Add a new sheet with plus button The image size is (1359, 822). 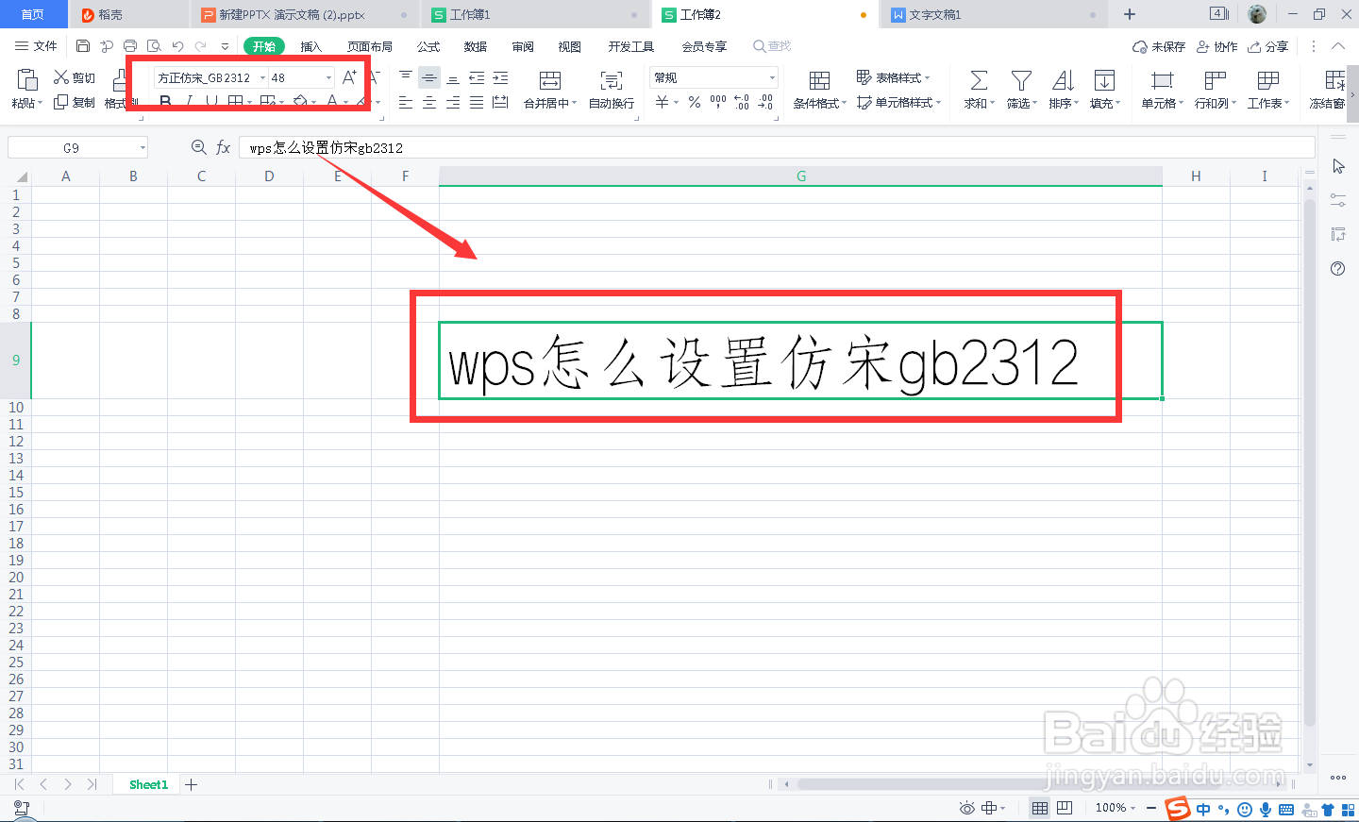192,784
